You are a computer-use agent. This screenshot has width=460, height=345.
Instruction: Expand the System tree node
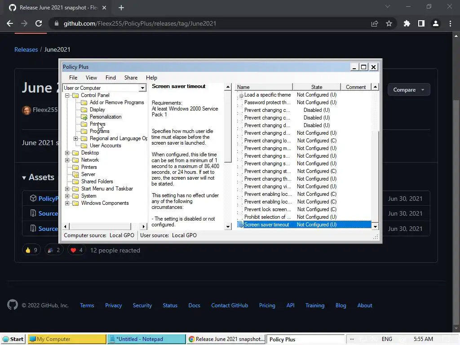coord(67,196)
